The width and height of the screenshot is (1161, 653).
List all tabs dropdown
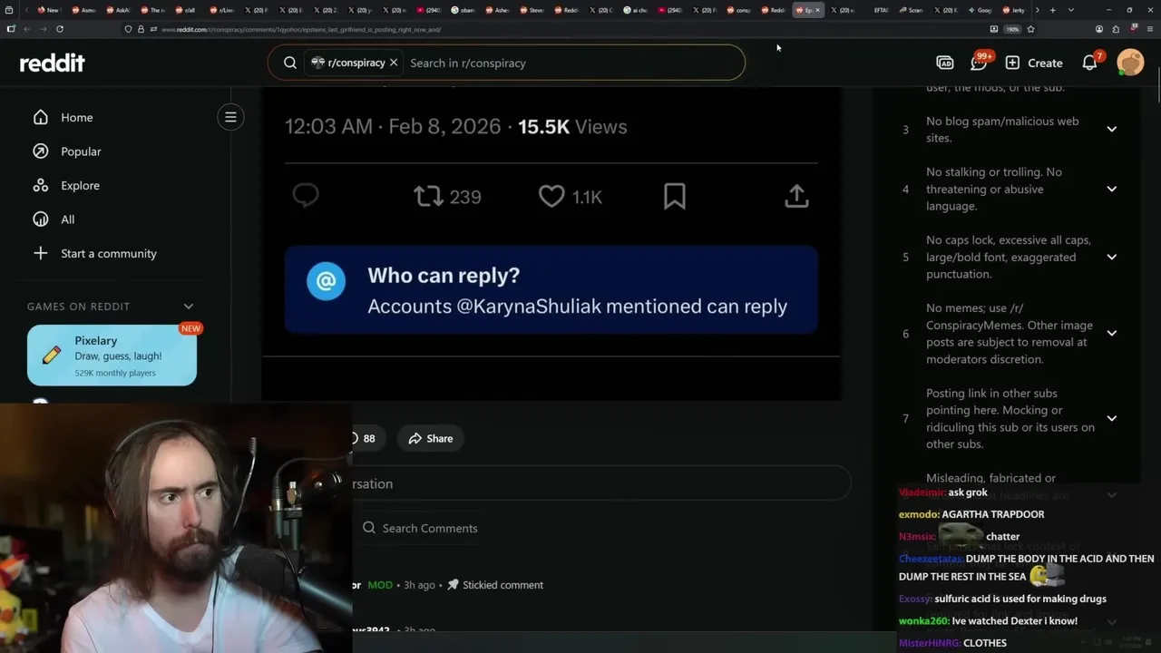[1071, 10]
